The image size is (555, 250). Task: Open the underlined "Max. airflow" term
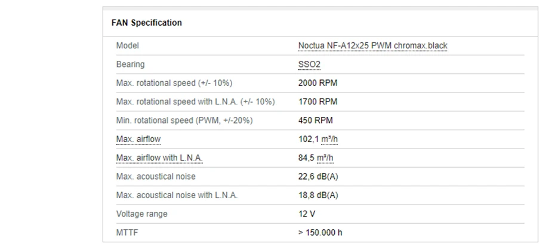pyautogui.click(x=138, y=140)
